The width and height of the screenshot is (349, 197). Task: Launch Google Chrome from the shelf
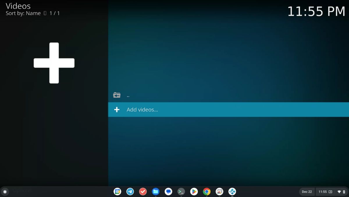[x=207, y=192]
